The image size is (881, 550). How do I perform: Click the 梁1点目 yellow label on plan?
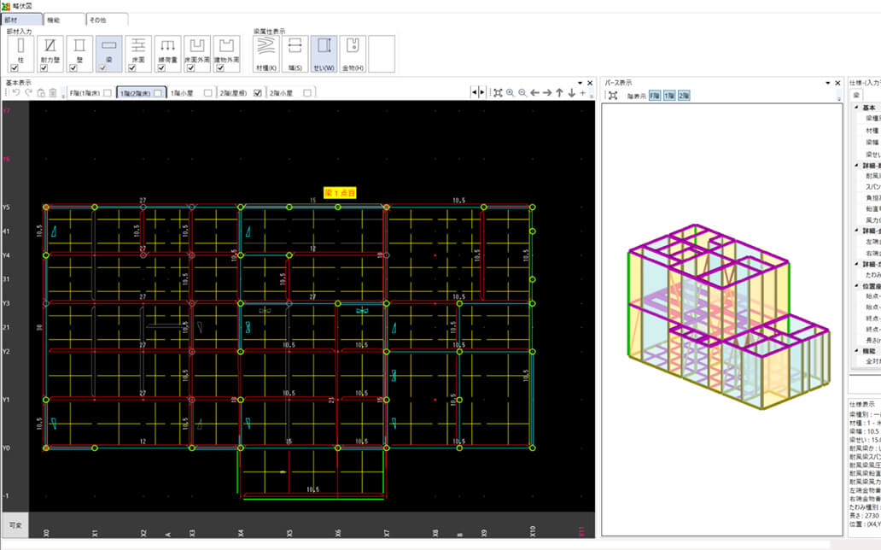[x=340, y=194]
